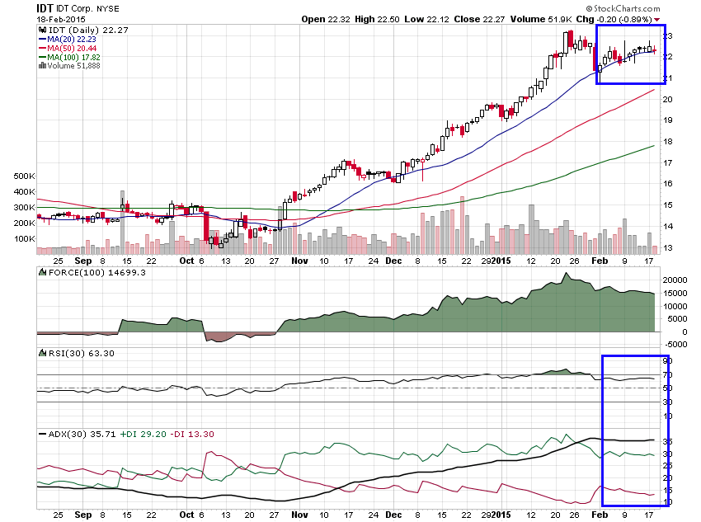Click the 'IDT Corp. NYSE' company name
Screen dimensions: 701x522
pos(87,9)
